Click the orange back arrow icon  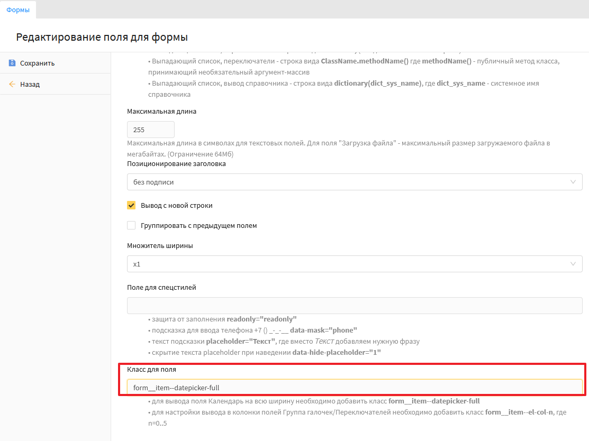pos(12,84)
